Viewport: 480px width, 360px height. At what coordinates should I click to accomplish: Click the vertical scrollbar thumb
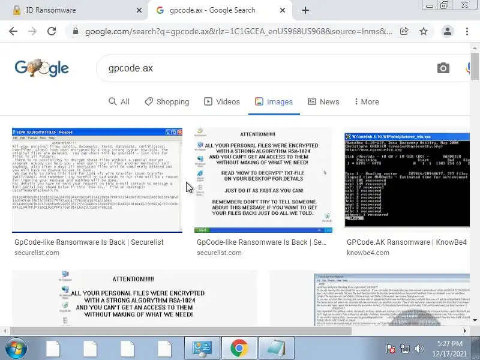[x=475, y=66]
